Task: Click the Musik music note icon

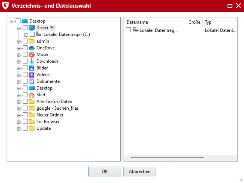Action: (32, 55)
